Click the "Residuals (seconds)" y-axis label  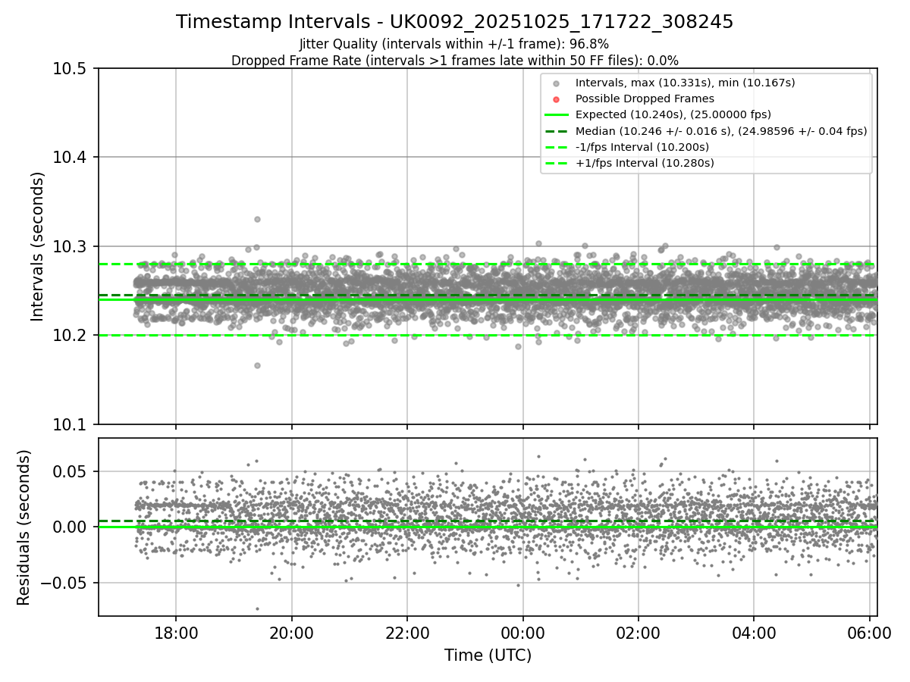[x=24, y=527]
